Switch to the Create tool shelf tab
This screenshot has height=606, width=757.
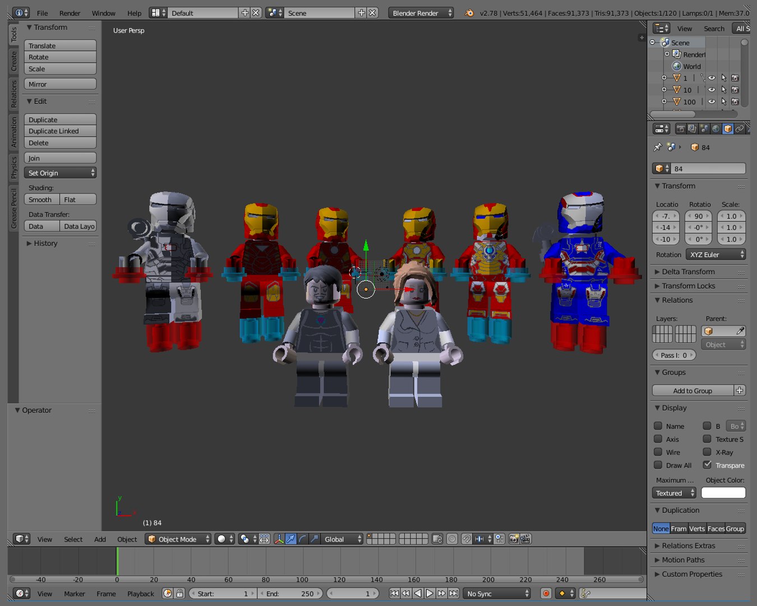click(14, 61)
